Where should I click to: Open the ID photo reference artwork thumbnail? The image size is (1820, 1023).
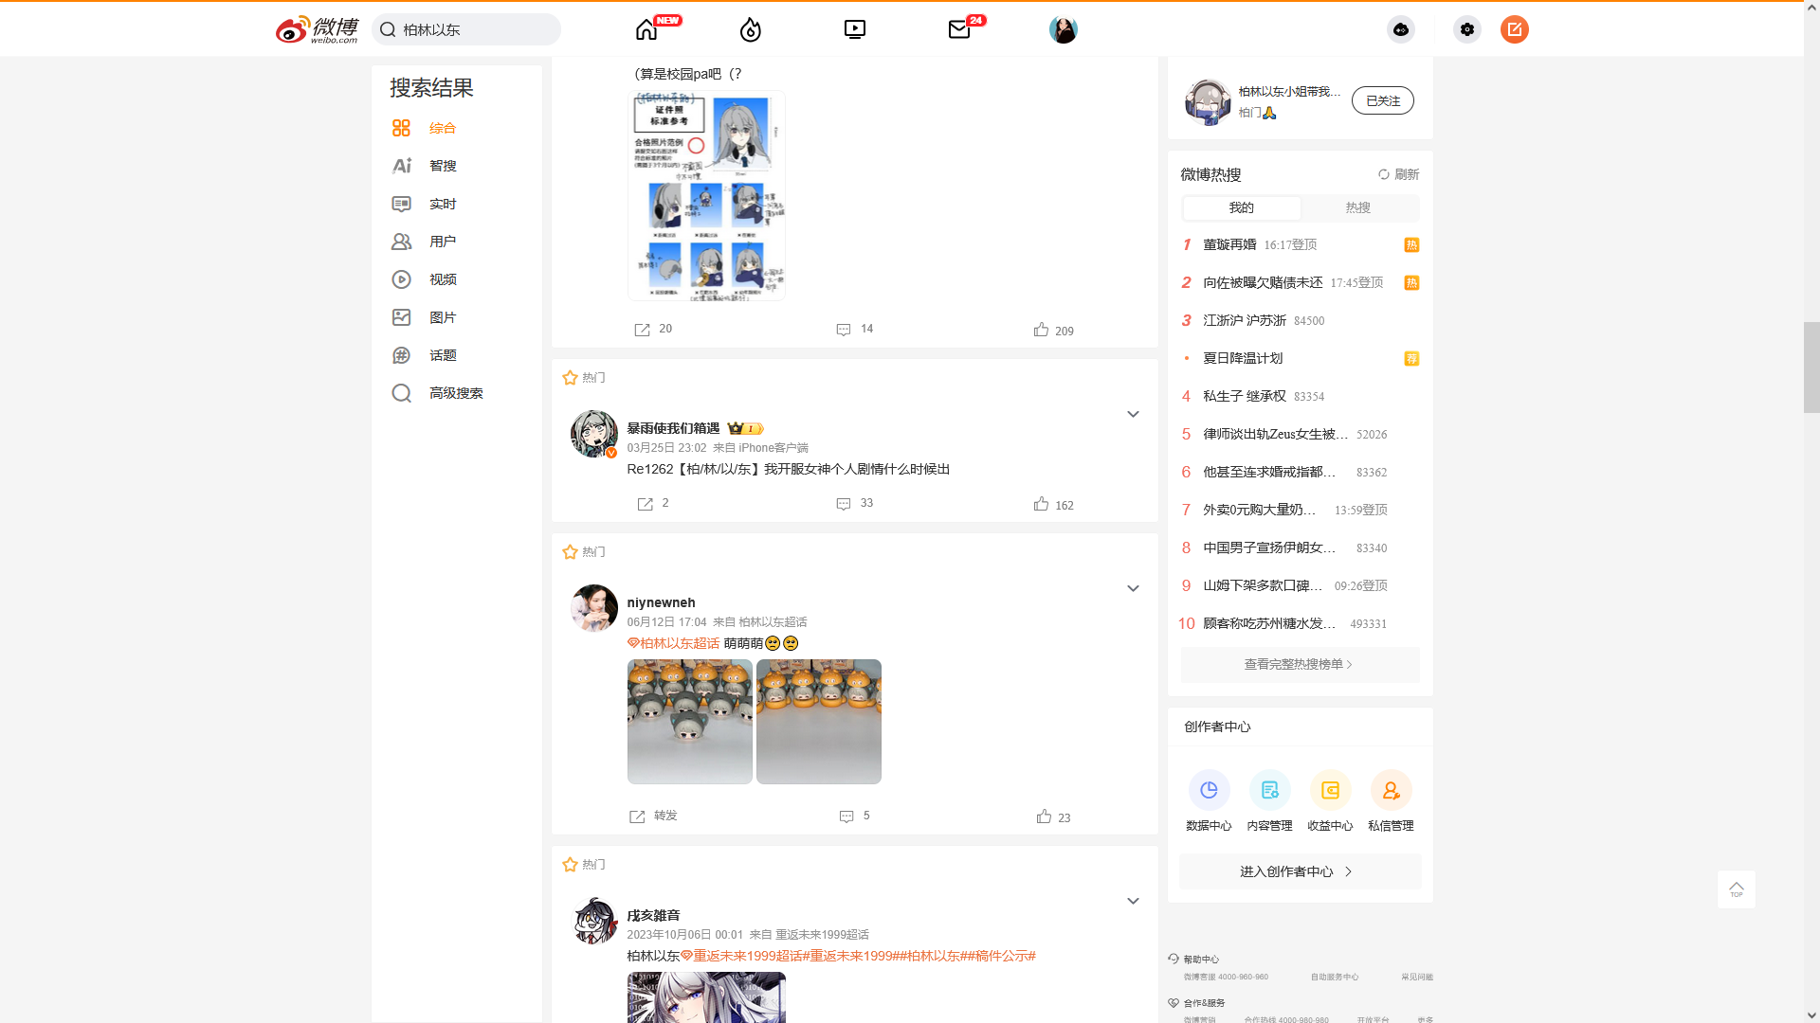706,196
